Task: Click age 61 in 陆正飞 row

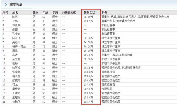Action: coord(44,38)
